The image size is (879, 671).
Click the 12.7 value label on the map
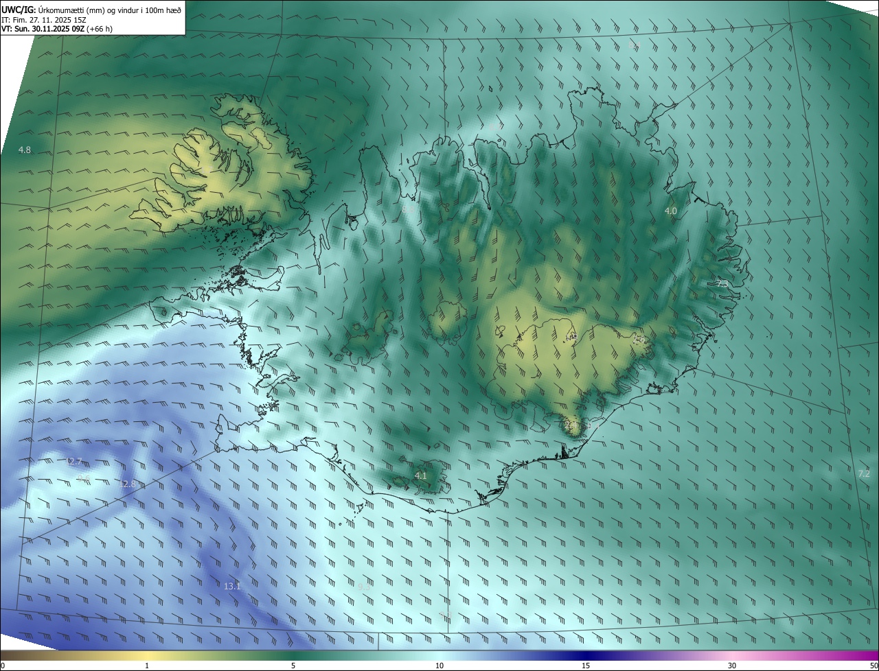point(74,462)
